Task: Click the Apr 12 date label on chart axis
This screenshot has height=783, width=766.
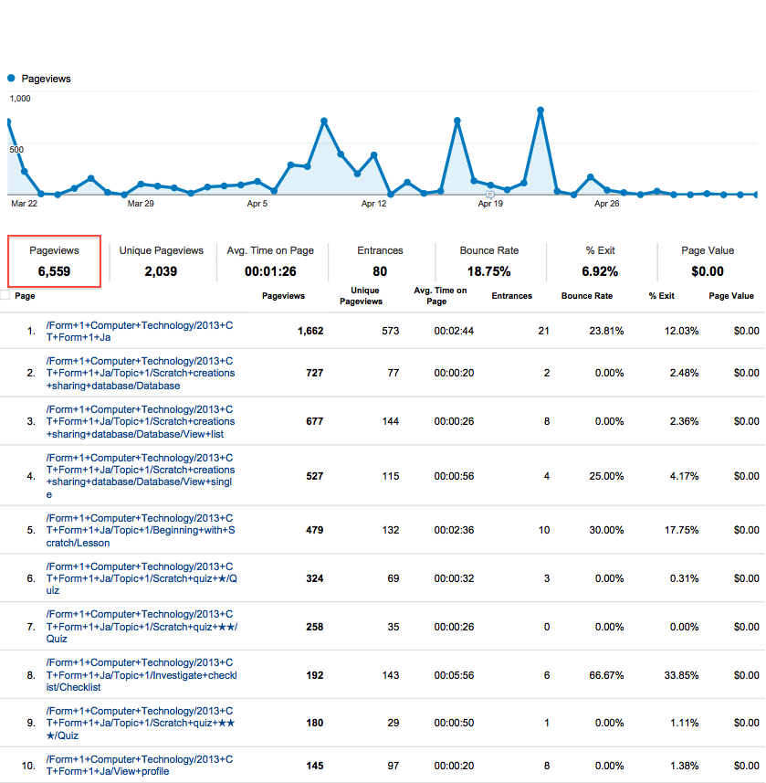Action: (x=374, y=205)
